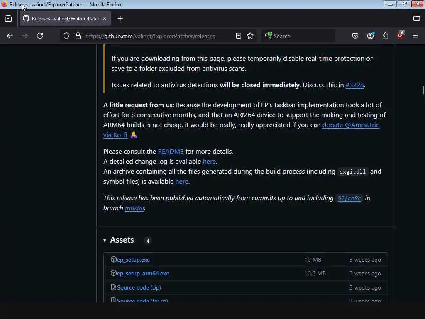Open issue link #3228

coord(354,85)
